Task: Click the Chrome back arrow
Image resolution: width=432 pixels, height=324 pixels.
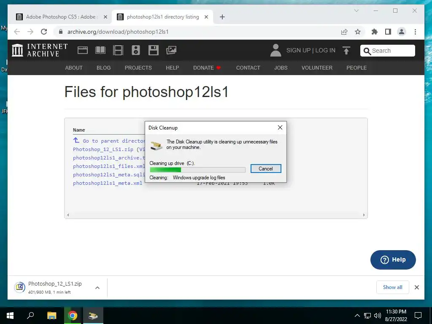Action: pos(17,32)
